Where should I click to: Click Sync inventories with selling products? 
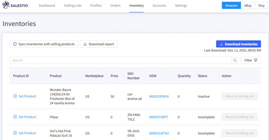(44, 44)
